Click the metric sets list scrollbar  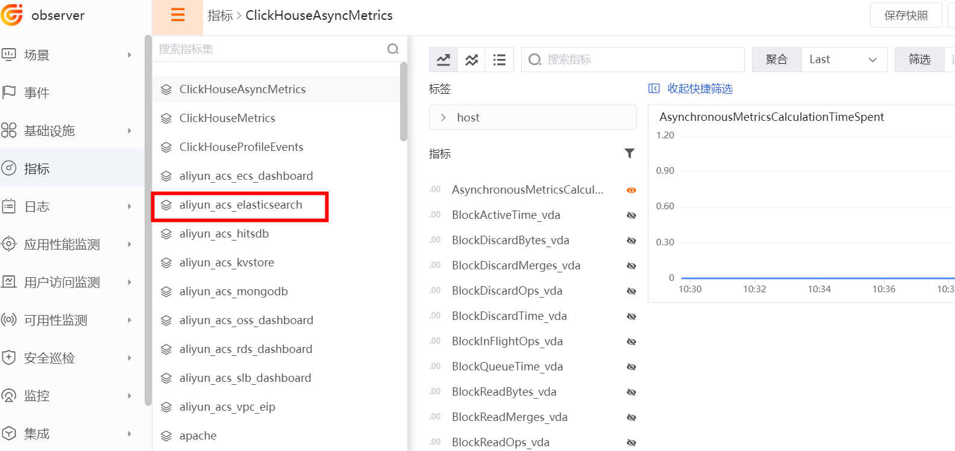[404, 101]
